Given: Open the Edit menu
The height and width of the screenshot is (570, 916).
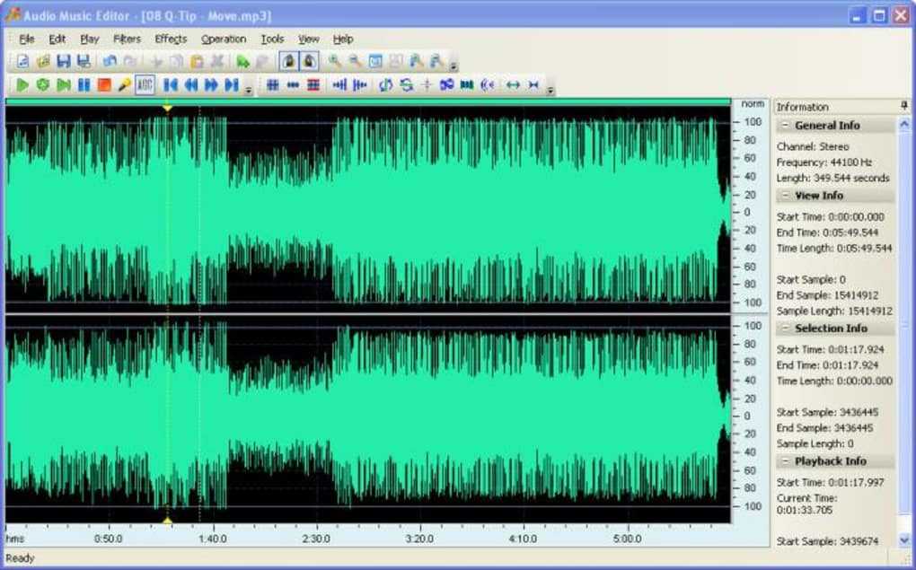Looking at the screenshot, I should pos(57,39).
